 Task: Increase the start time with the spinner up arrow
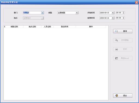(x=123, y=12)
